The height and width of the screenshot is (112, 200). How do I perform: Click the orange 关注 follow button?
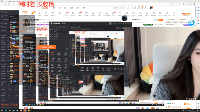pos(160,20)
